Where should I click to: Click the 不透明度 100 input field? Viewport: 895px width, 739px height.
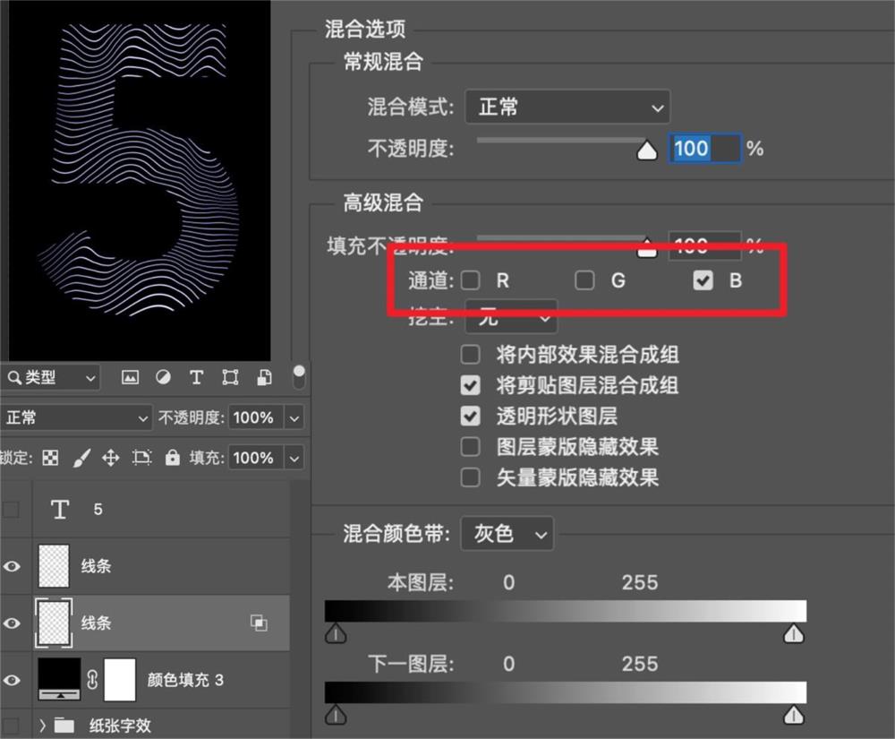pyautogui.click(x=705, y=149)
